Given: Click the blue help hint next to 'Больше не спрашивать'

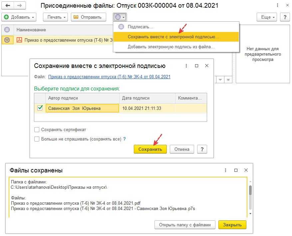Looking at the screenshot, I should tap(125, 139).
